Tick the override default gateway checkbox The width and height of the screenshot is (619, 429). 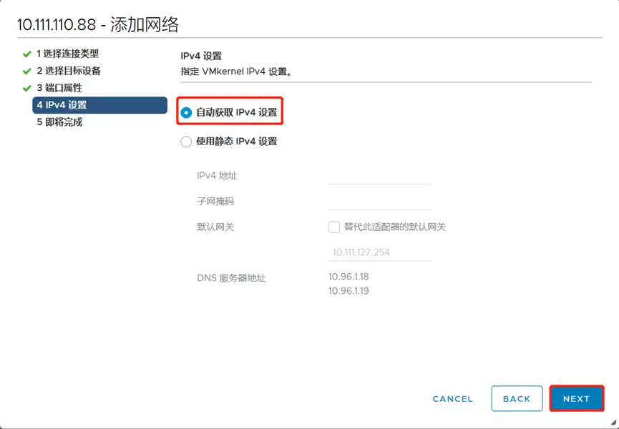coord(334,227)
